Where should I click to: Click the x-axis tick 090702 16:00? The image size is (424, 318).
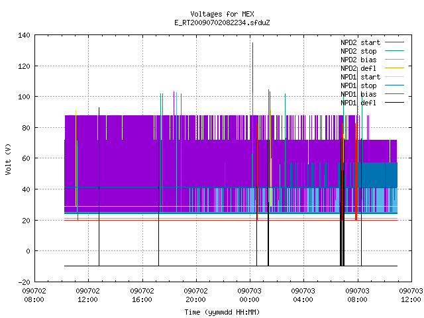click(x=142, y=295)
